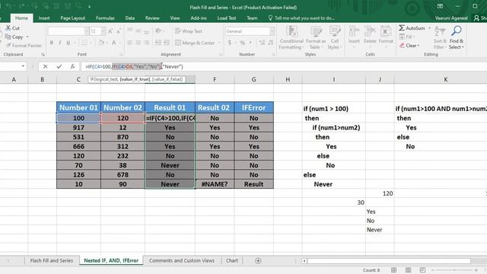Select Page Layout view in status bar
Viewport: 487px width, 274px height.
click(408, 270)
